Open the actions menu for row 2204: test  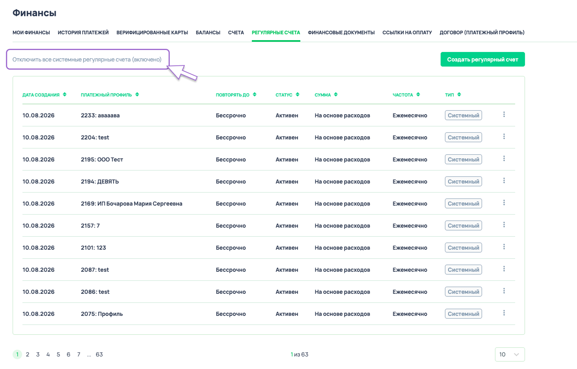(x=504, y=137)
